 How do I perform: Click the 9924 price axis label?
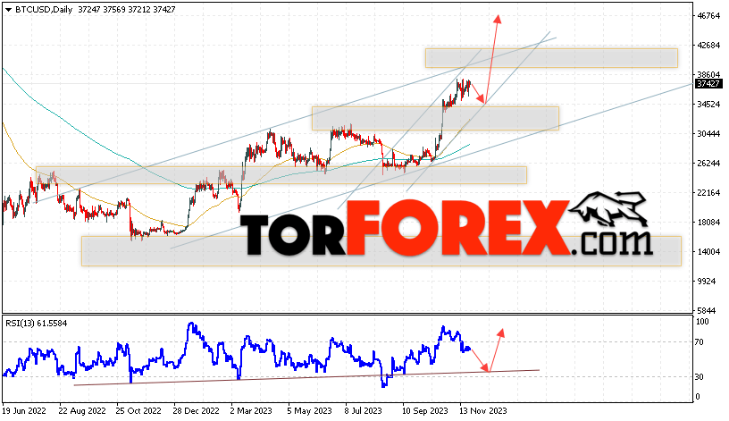[x=706, y=282]
